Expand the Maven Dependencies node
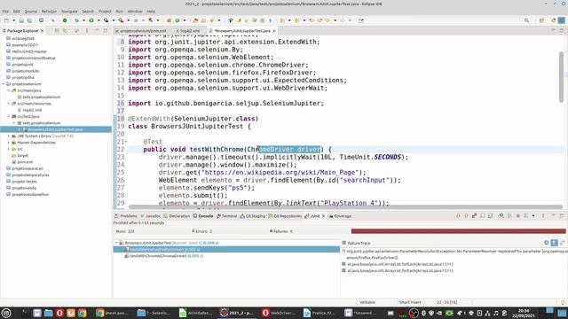The width and height of the screenshot is (568, 319). point(9,143)
